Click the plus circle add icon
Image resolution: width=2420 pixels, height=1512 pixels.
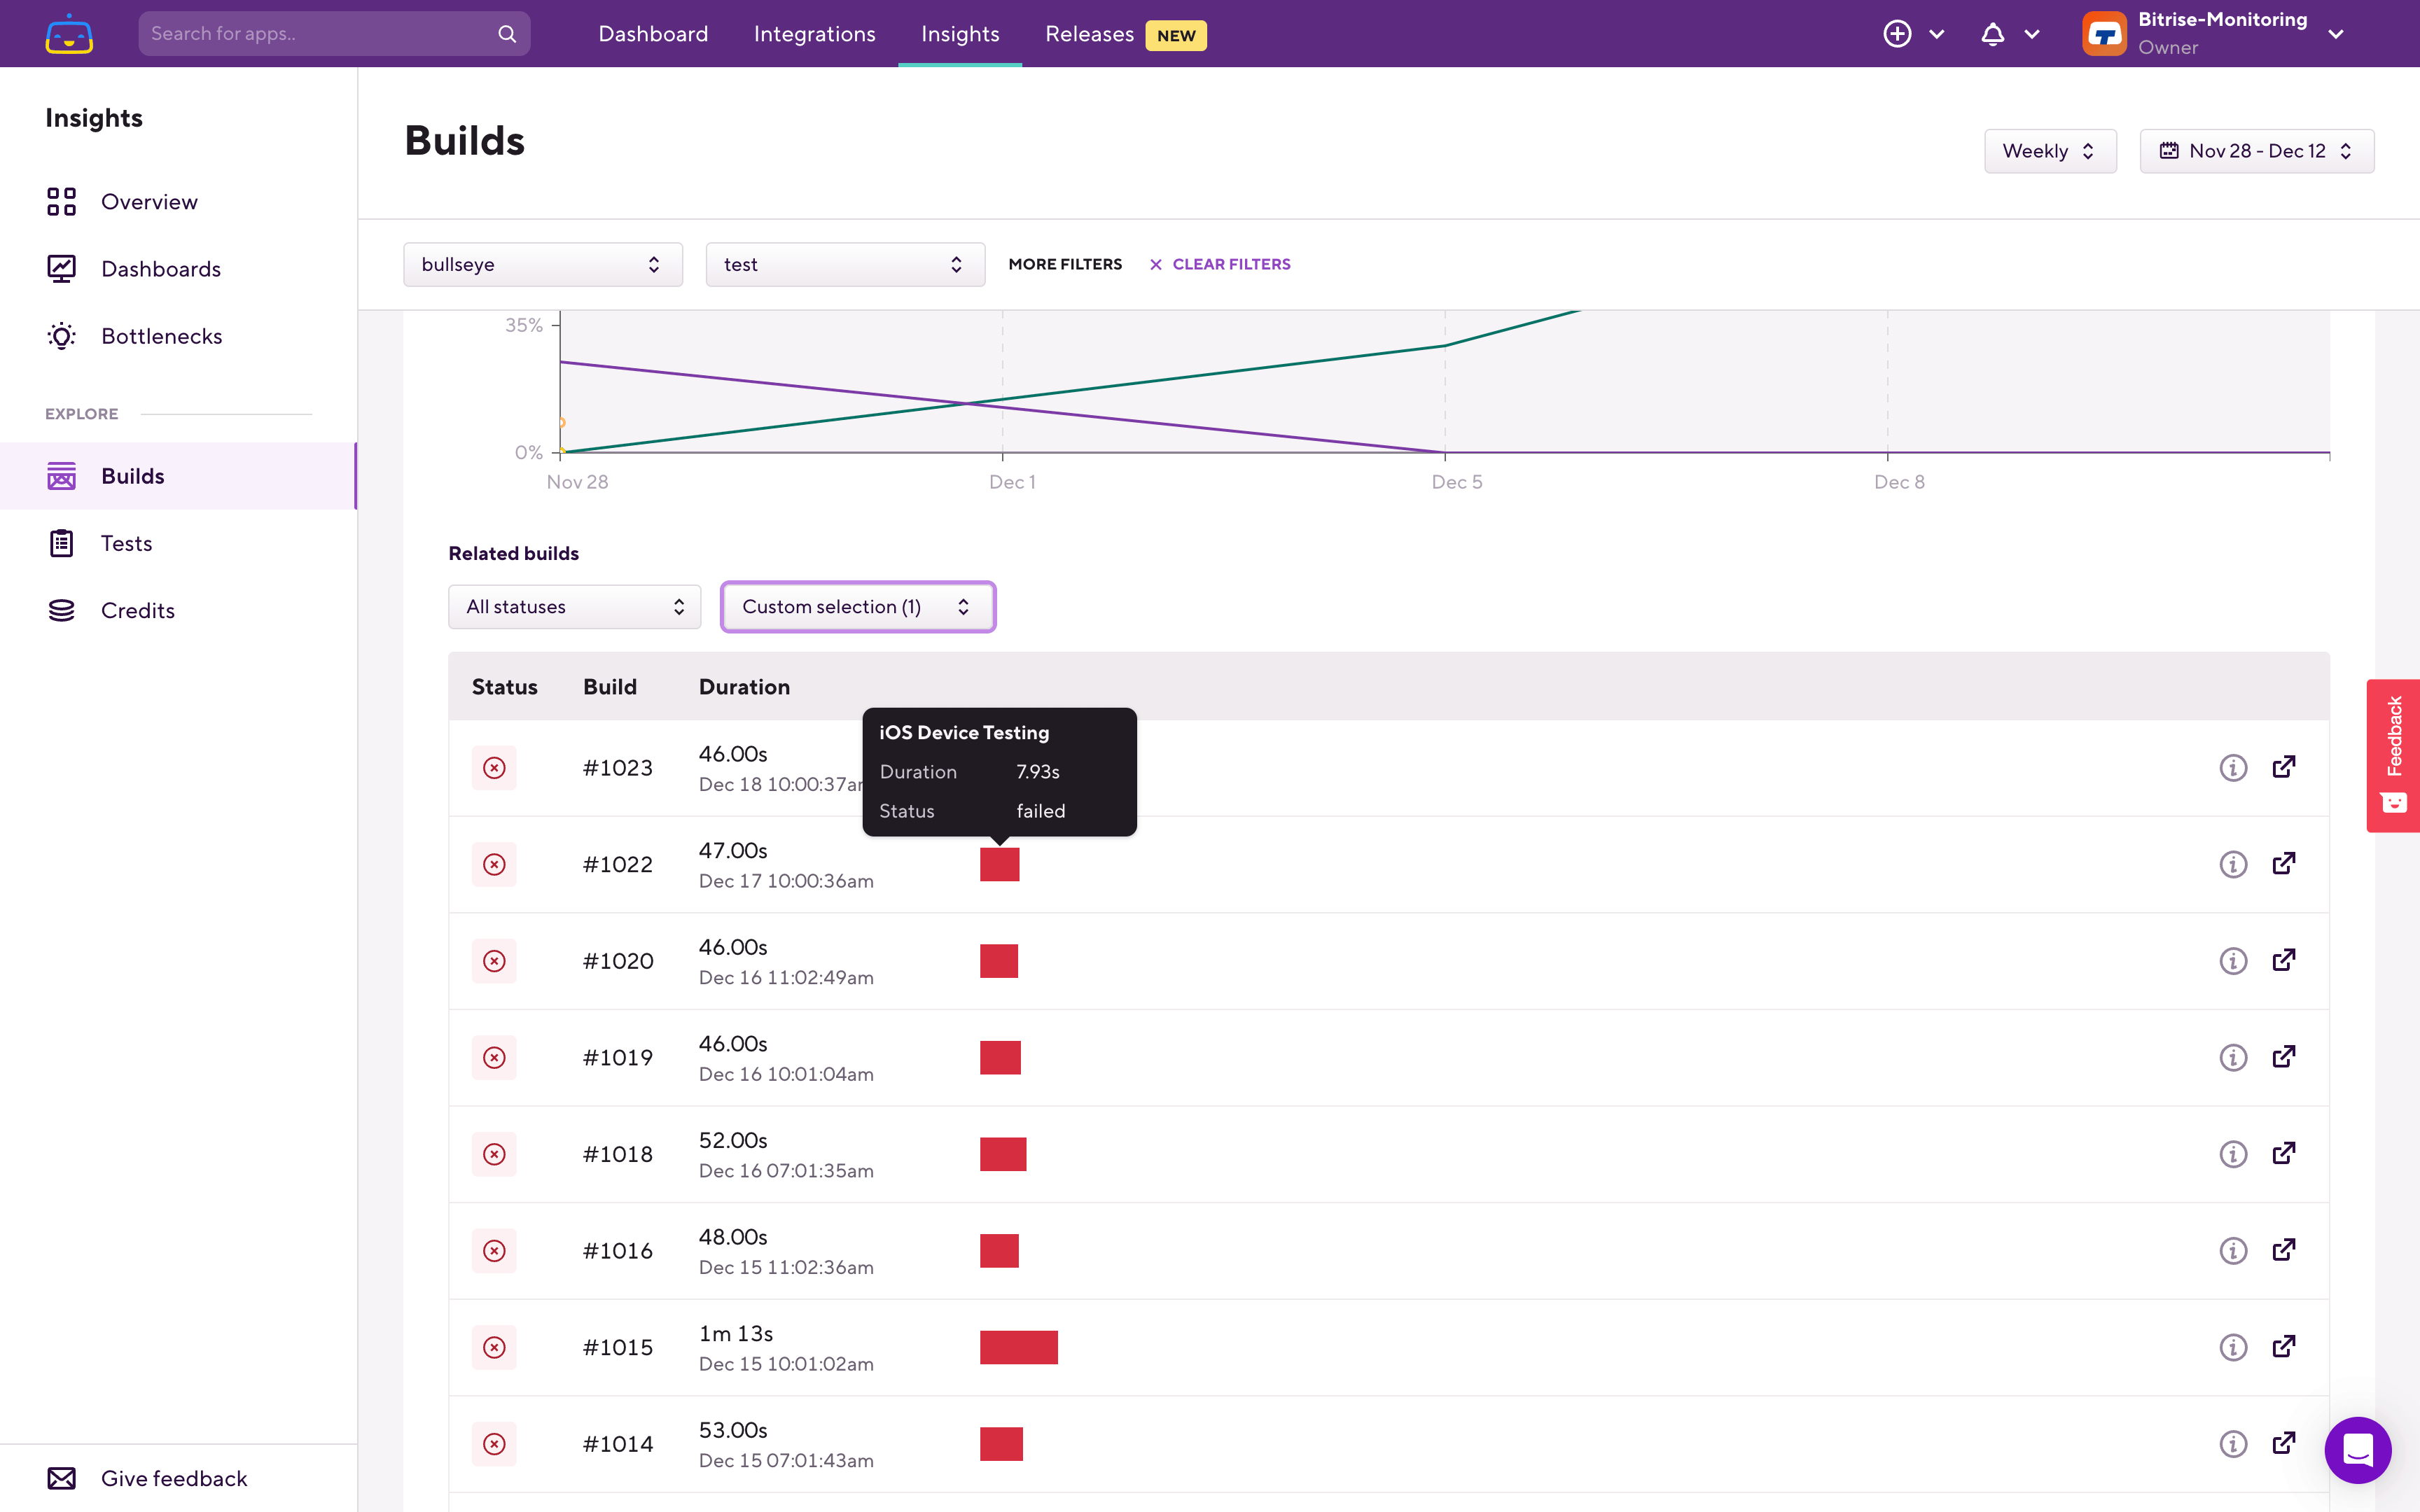pos(1897,34)
